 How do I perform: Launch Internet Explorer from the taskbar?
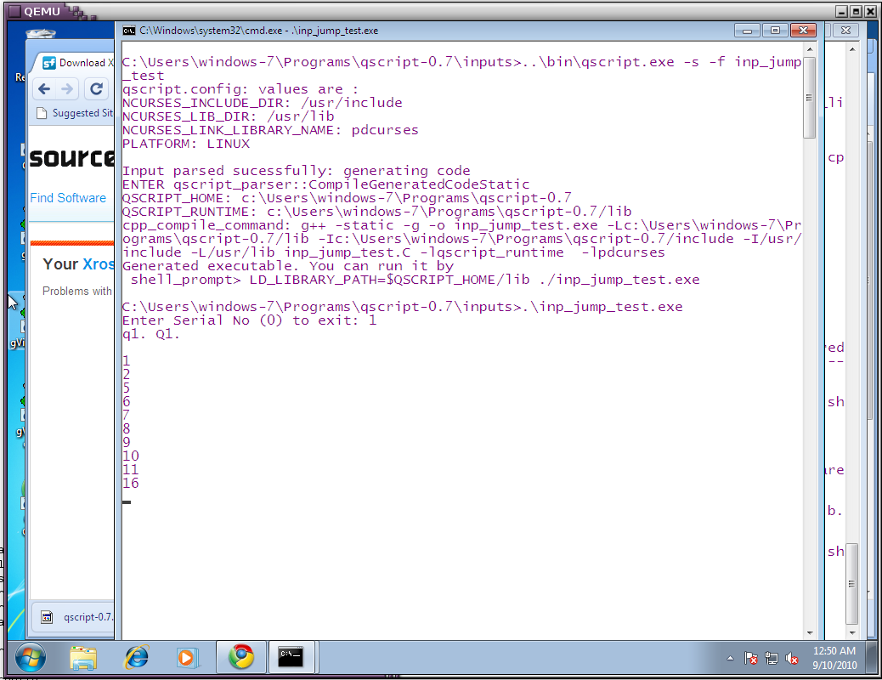136,657
